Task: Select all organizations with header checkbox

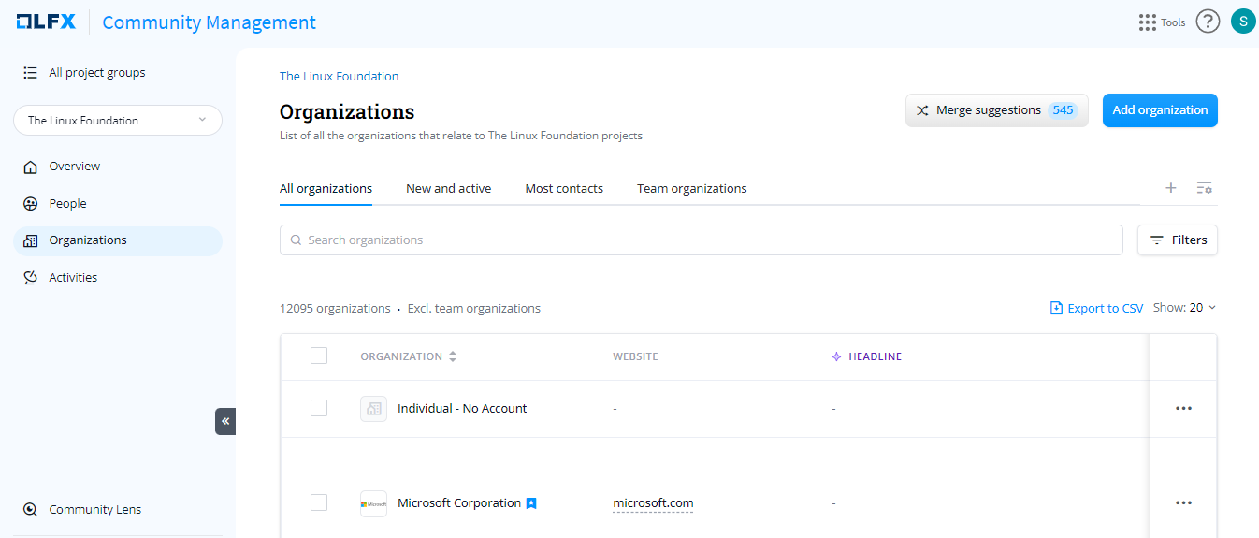Action: point(319,356)
